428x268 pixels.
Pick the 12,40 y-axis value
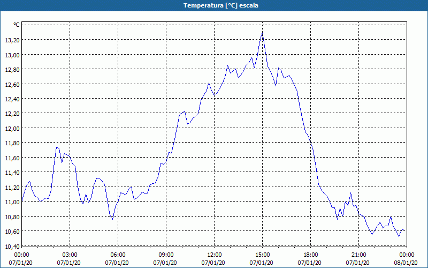click(12, 99)
